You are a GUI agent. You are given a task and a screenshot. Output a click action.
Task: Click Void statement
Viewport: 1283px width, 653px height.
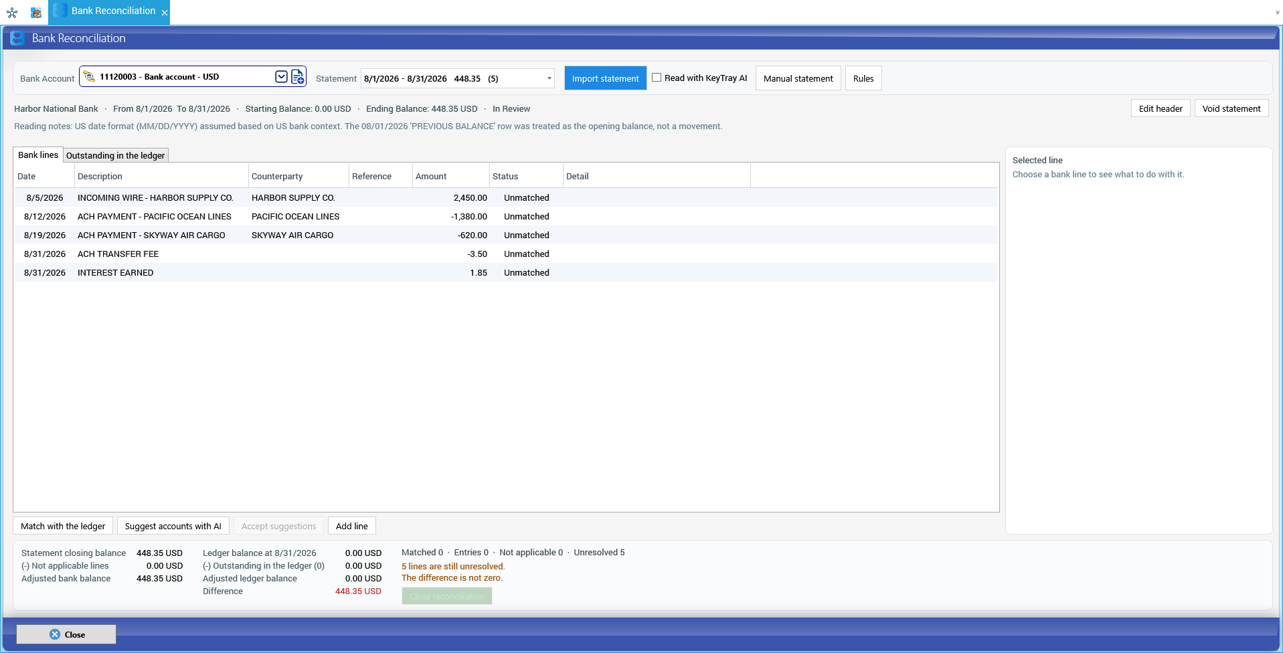pos(1231,108)
